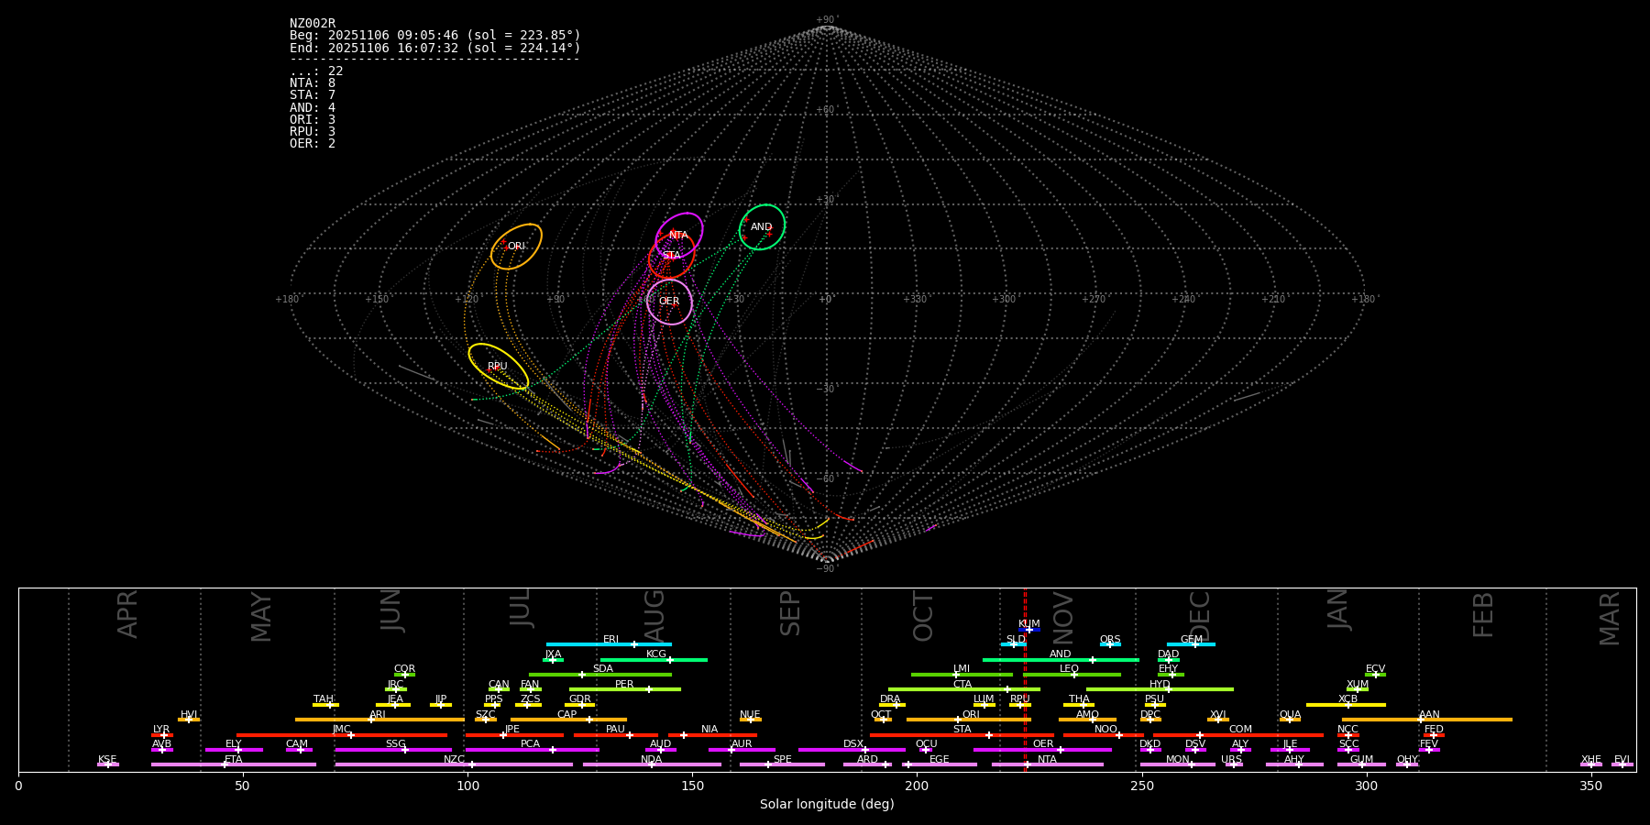The height and width of the screenshot is (825, 1650).
Task: Click the AUG month label in timeline
Action: click(654, 614)
